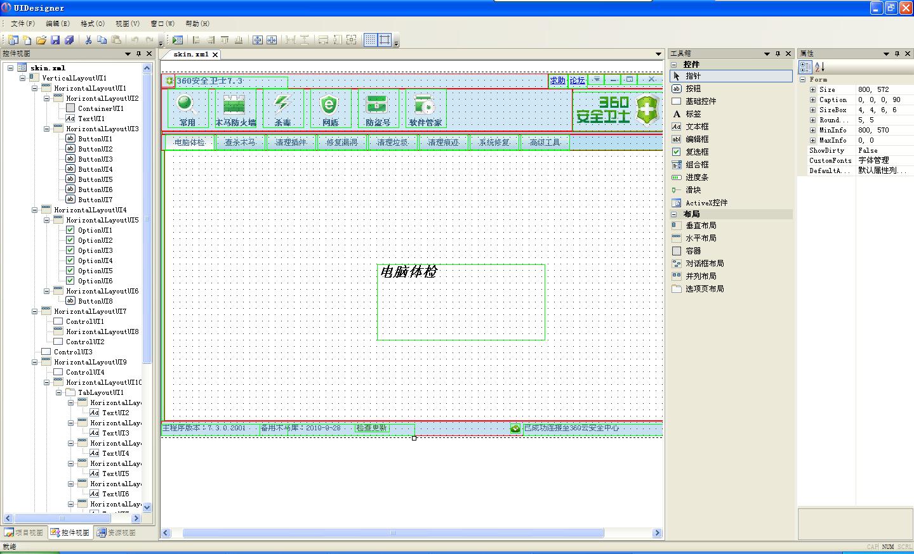The width and height of the screenshot is (914, 554).
Task: Toggle the pin on the 控件视图 panel
Action: tap(138, 54)
